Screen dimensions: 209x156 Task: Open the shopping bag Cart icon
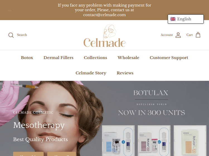(x=198, y=35)
